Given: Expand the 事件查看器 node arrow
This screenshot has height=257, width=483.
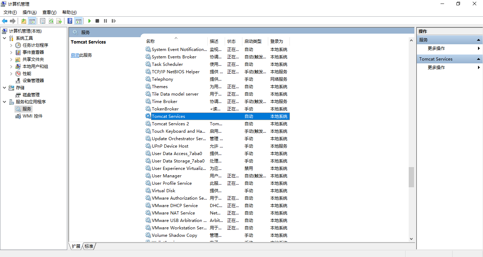Looking at the screenshot, I should tap(11, 52).
